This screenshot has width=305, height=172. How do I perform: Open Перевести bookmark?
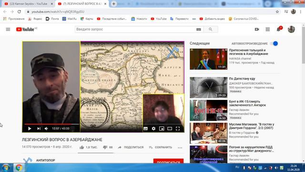[179, 19]
